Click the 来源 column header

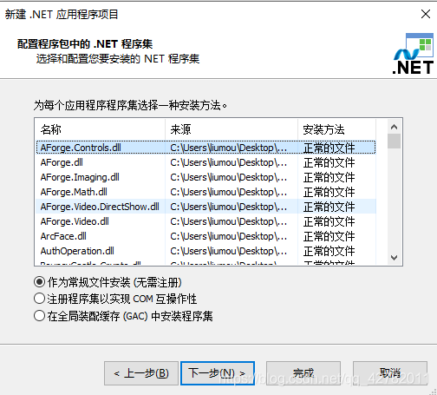(x=232, y=129)
